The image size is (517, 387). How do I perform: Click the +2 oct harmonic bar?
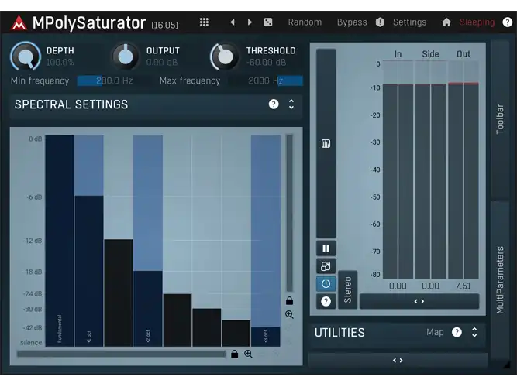click(x=148, y=309)
